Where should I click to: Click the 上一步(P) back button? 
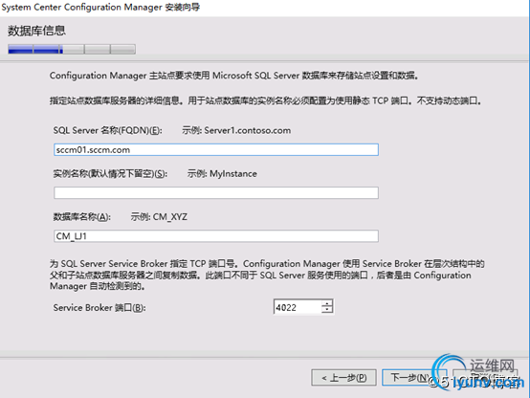click(x=343, y=377)
